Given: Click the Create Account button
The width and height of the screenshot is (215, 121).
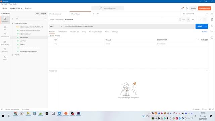Looking at the screenshot, I should click(204, 8).
